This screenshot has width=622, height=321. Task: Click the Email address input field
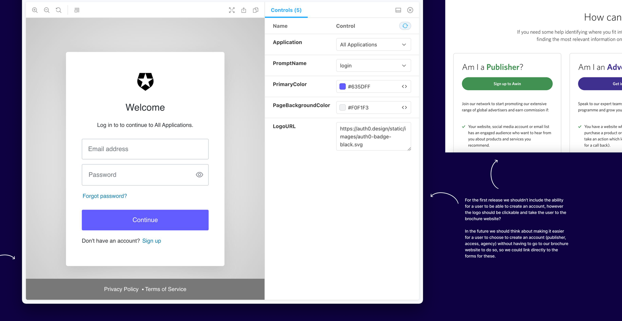coord(145,149)
